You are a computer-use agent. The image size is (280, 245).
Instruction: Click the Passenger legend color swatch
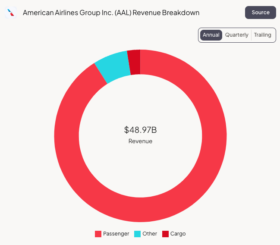98,234
